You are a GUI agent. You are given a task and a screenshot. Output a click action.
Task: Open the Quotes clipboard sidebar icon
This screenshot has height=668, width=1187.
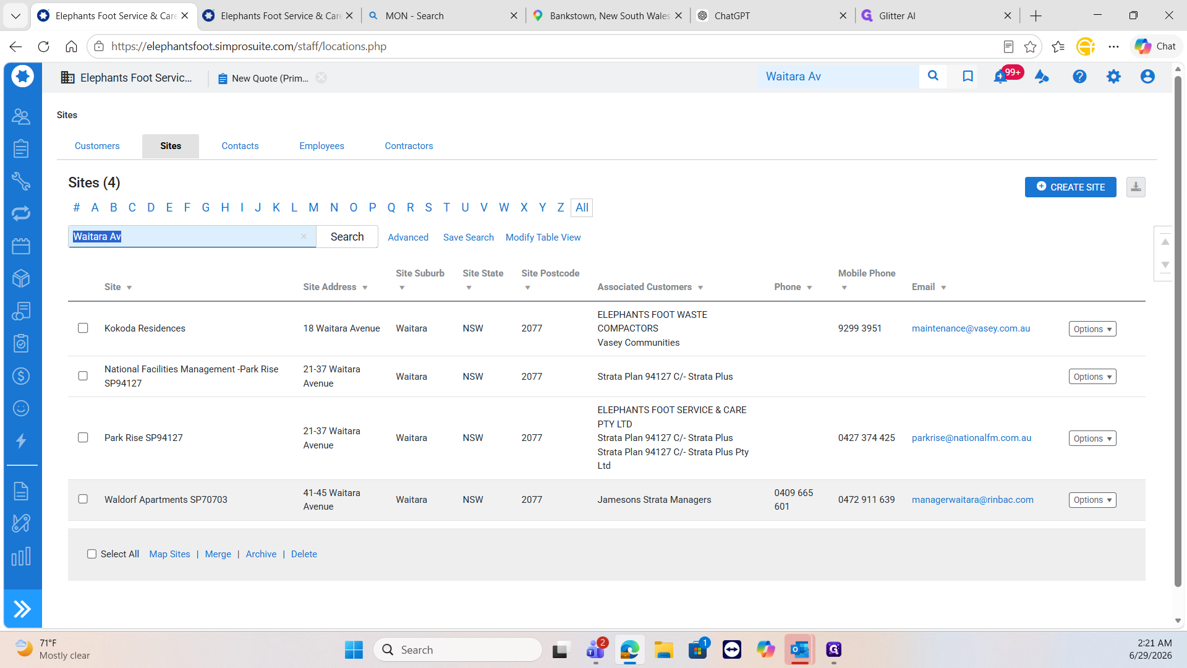point(21,148)
